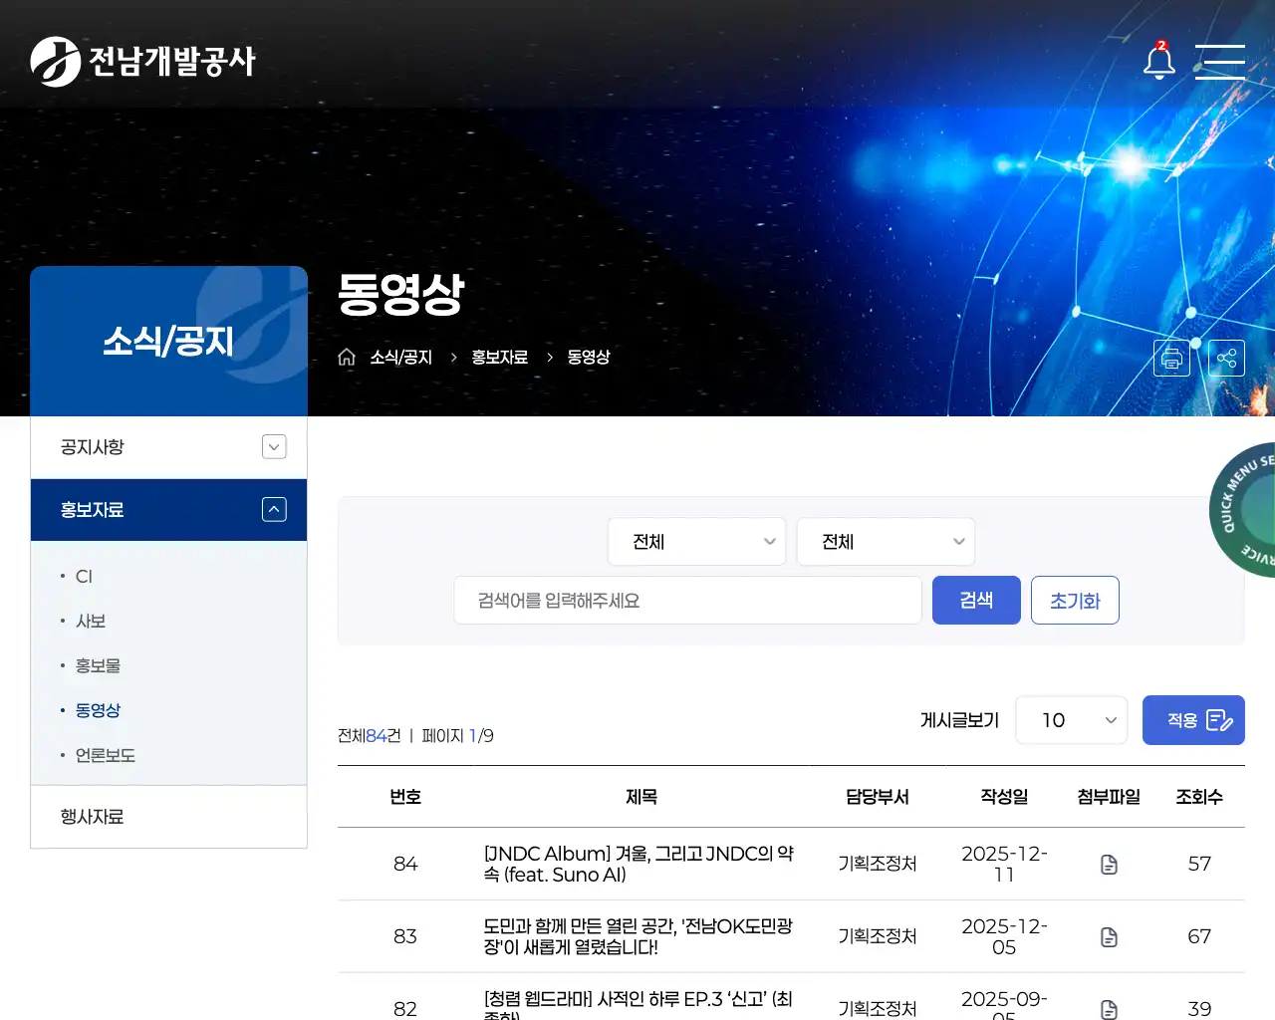This screenshot has height=1020, width=1275.
Task: Click the 번호 column header
Action: click(x=405, y=797)
